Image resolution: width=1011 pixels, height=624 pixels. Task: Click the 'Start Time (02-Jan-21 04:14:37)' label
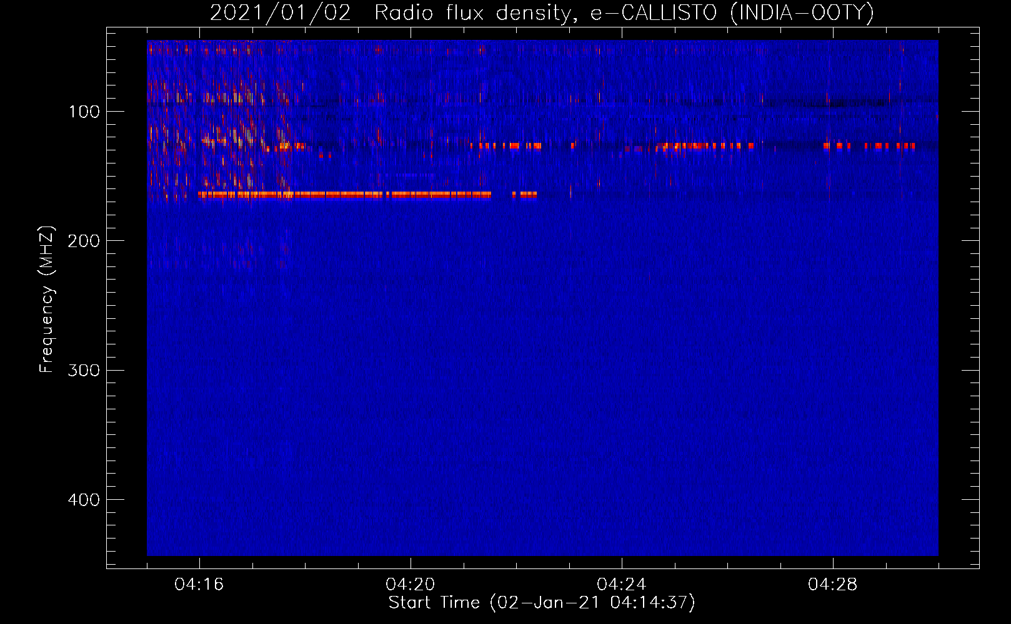point(542,603)
